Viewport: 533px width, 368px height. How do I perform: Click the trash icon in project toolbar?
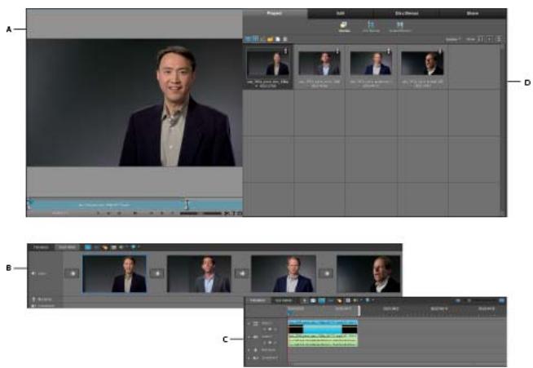[285, 39]
